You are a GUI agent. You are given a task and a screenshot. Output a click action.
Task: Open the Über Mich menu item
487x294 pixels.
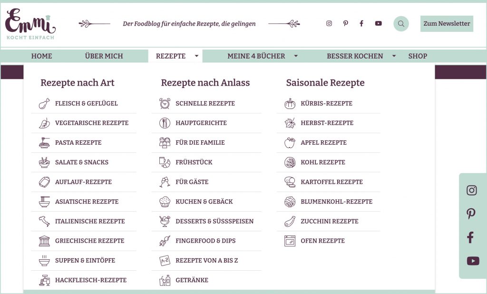point(104,56)
